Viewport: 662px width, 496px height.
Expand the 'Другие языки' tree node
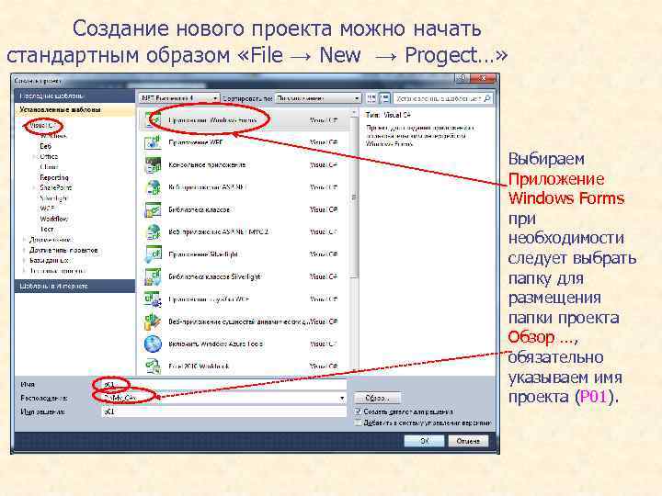click(24, 240)
